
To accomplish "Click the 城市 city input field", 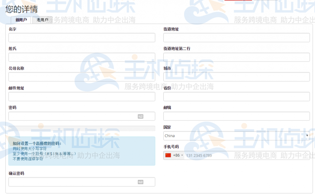I will (x=236, y=77).
